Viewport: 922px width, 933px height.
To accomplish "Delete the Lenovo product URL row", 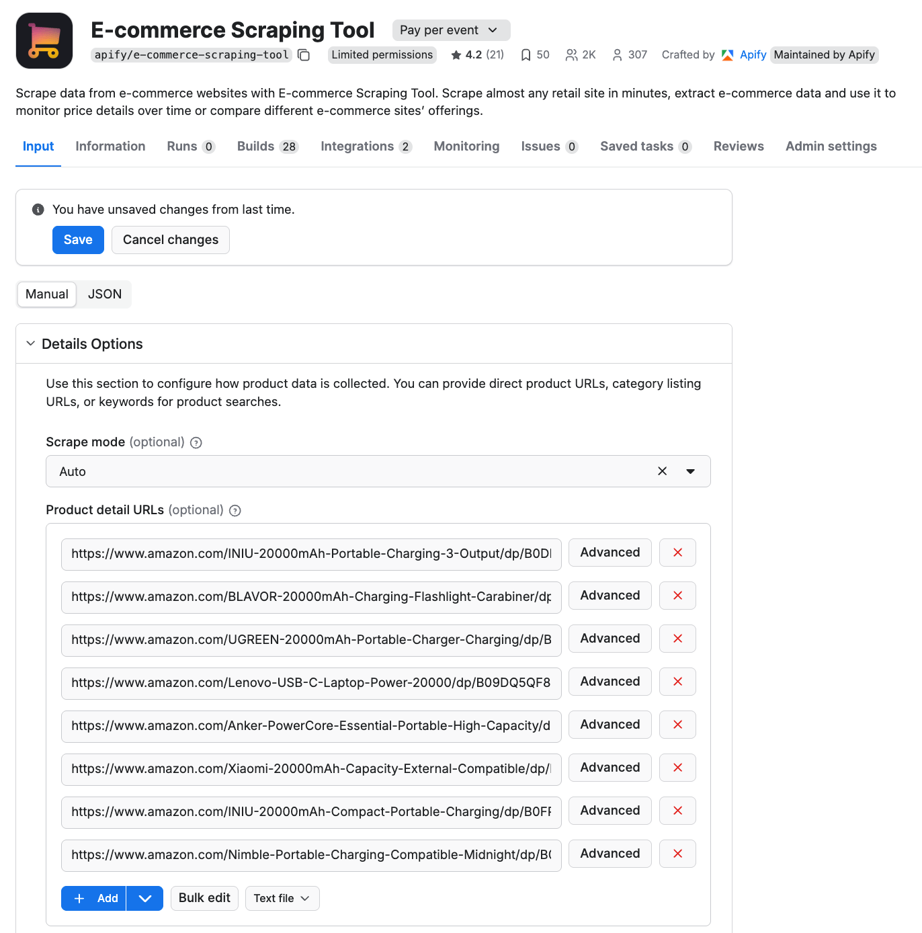I will coord(677,682).
